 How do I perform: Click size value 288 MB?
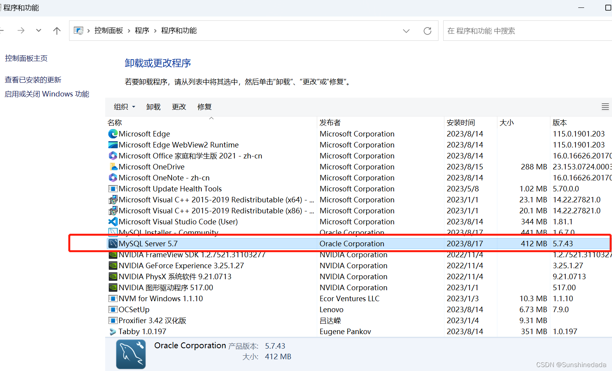[x=534, y=167]
